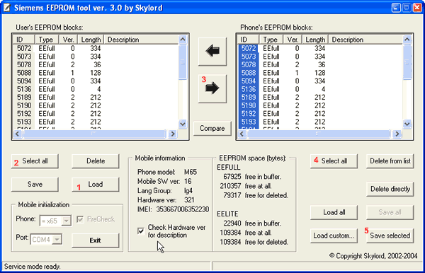Click the Save selected button
The width and height of the screenshot is (425, 273).
click(390, 236)
